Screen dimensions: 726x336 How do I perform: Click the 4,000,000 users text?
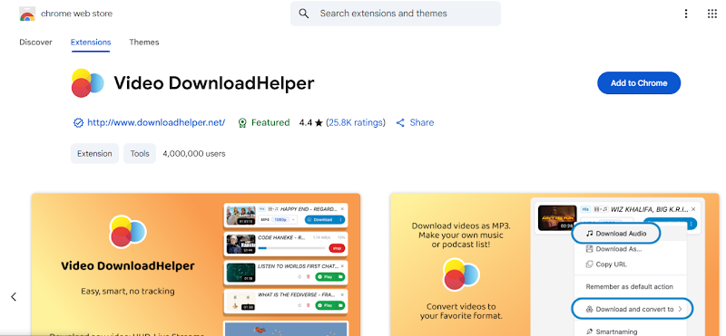[x=194, y=153]
